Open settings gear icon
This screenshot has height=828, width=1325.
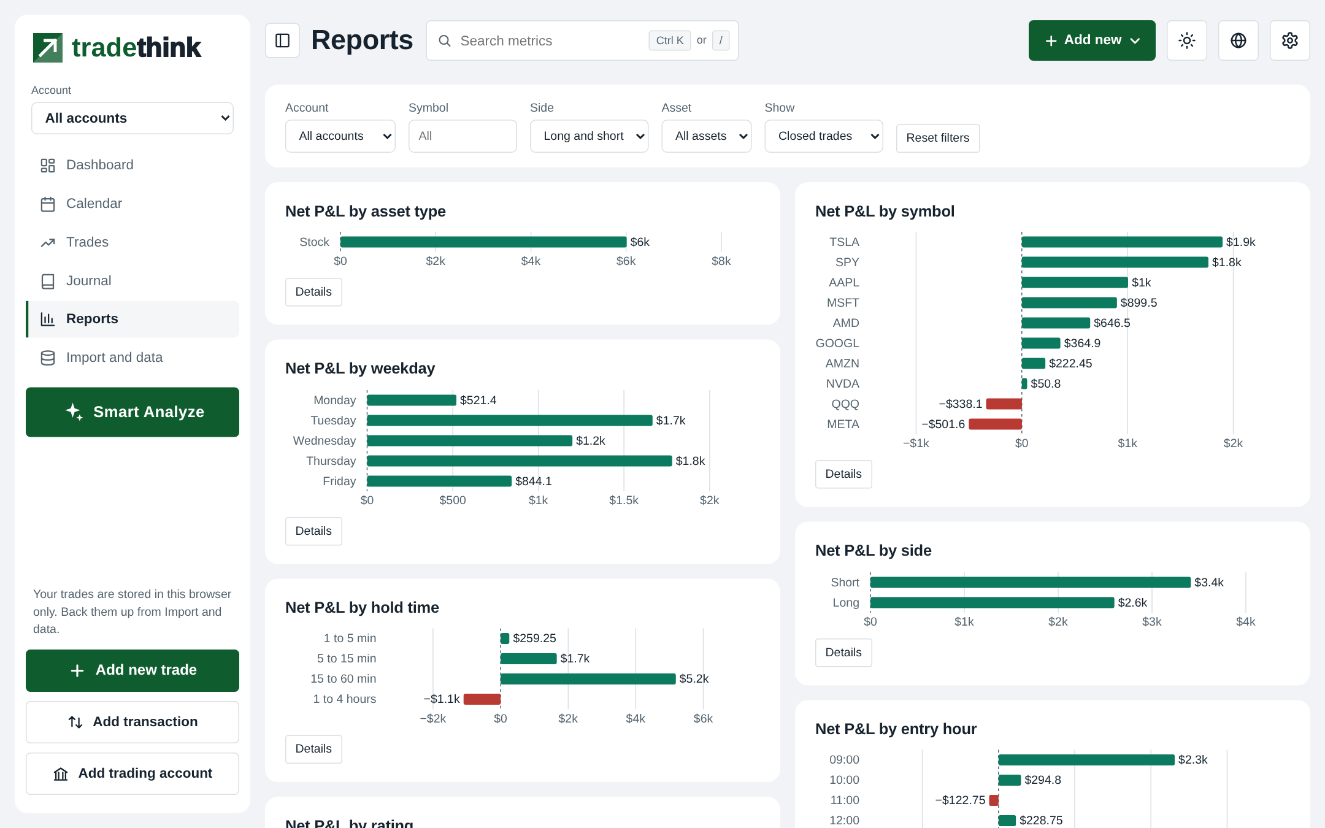point(1289,40)
